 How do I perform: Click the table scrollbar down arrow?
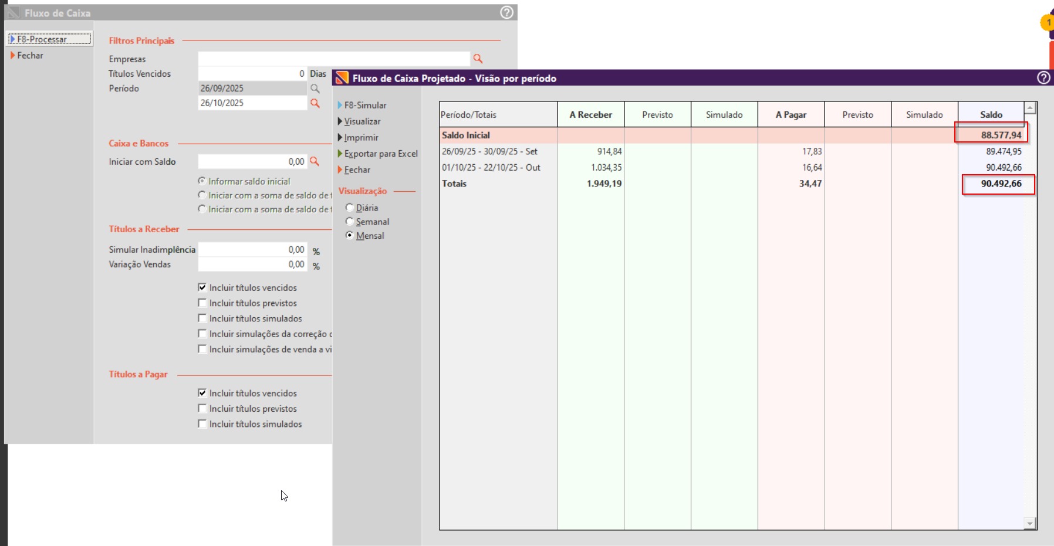[1030, 523]
